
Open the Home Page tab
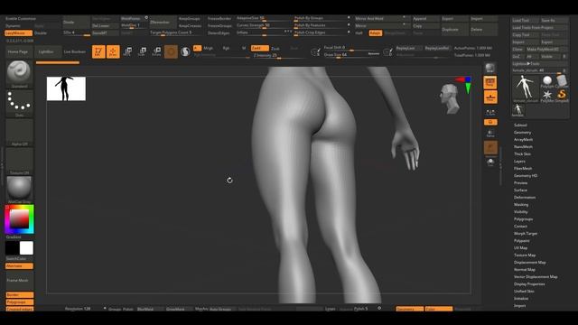pyautogui.click(x=18, y=52)
